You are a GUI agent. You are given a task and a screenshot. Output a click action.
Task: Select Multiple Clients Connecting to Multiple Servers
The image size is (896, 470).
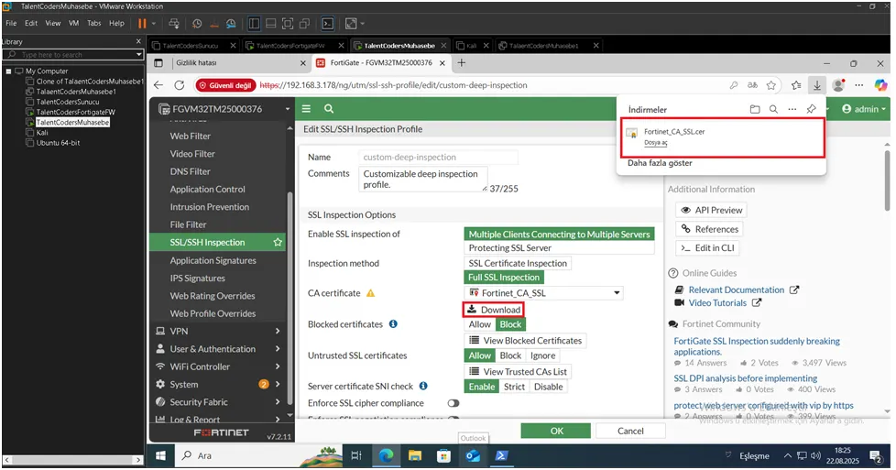[559, 235]
